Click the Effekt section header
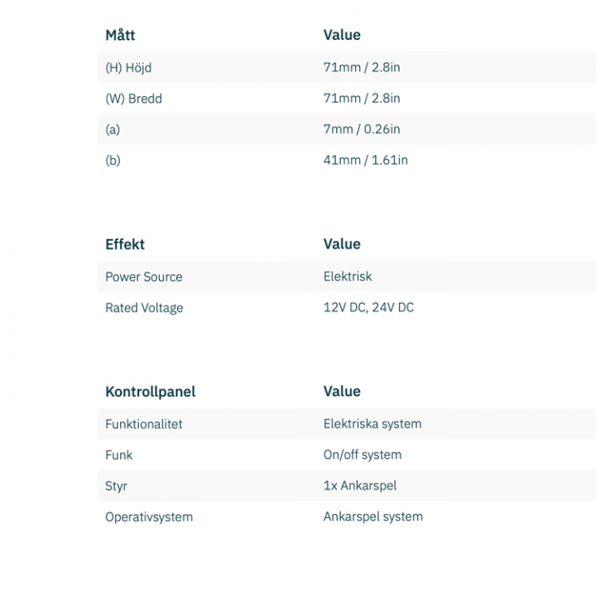Image resolution: width=596 pixels, height=596 pixels. pos(125,244)
